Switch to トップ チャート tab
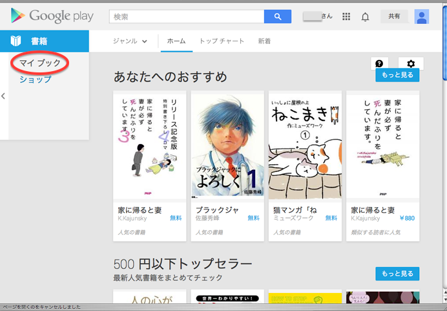This screenshot has height=311, width=447. click(222, 41)
